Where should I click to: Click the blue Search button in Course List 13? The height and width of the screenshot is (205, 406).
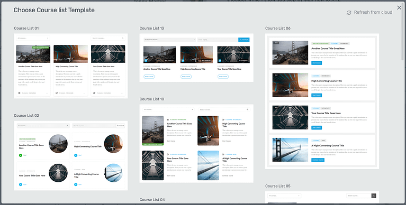tap(243, 40)
